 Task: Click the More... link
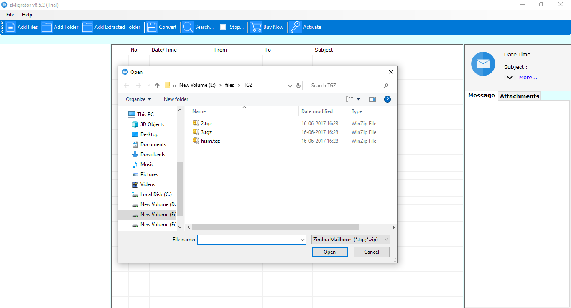pos(528,78)
